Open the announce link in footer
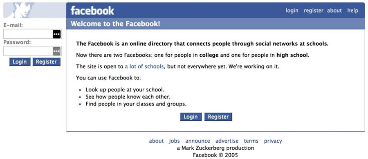 197,141
